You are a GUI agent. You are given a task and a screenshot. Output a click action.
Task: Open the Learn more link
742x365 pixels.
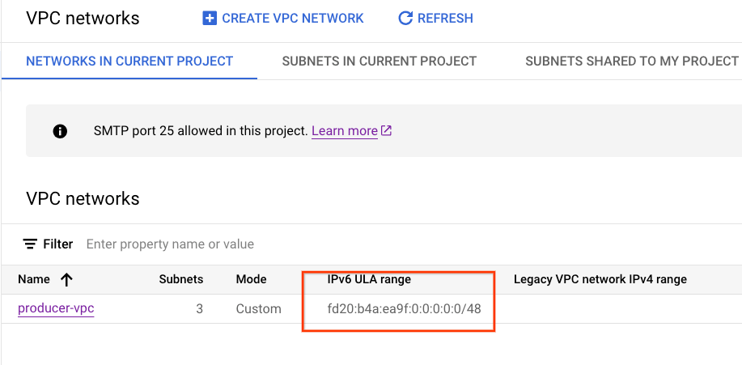coord(344,131)
